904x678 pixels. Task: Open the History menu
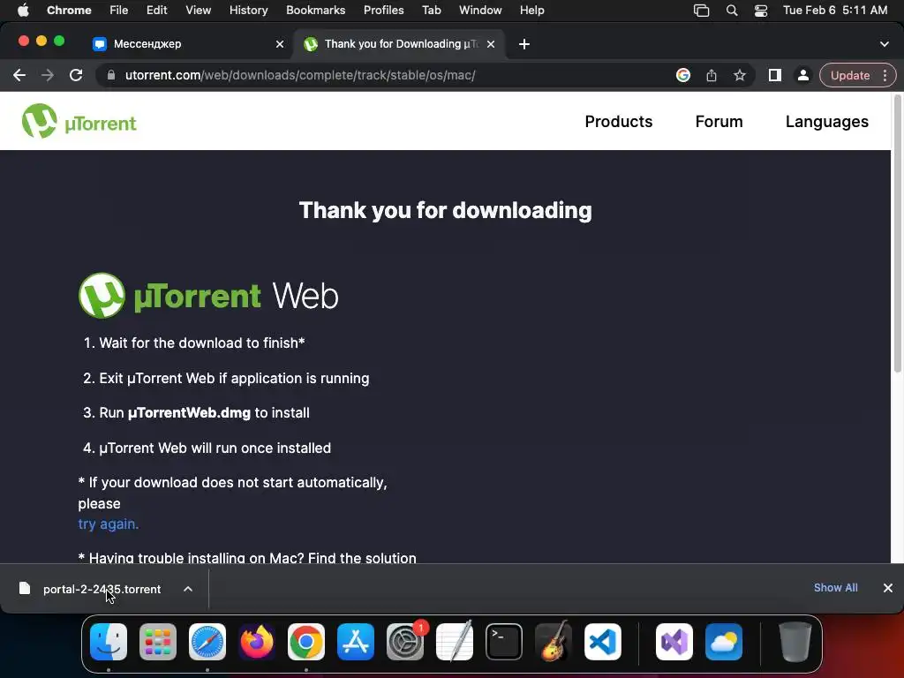click(248, 10)
